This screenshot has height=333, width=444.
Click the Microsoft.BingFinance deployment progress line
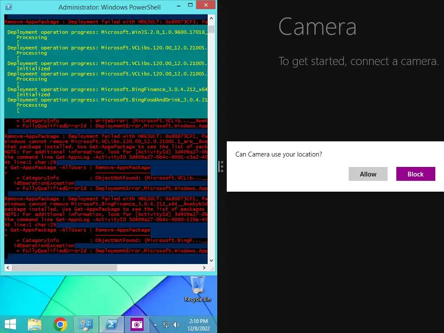[x=108, y=89]
